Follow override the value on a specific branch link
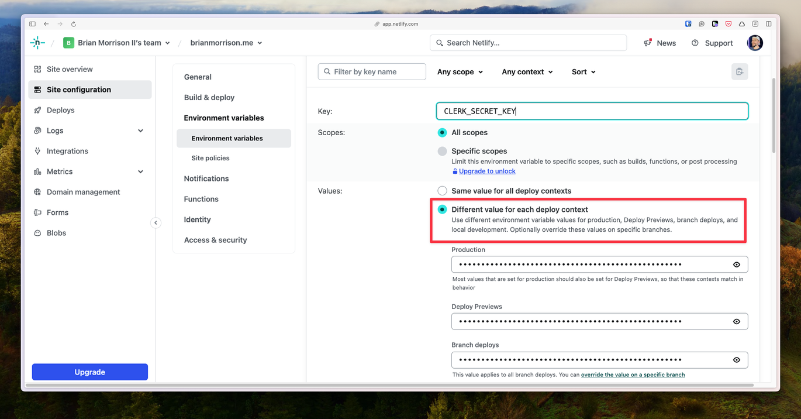This screenshot has width=801, height=419. 633,375
